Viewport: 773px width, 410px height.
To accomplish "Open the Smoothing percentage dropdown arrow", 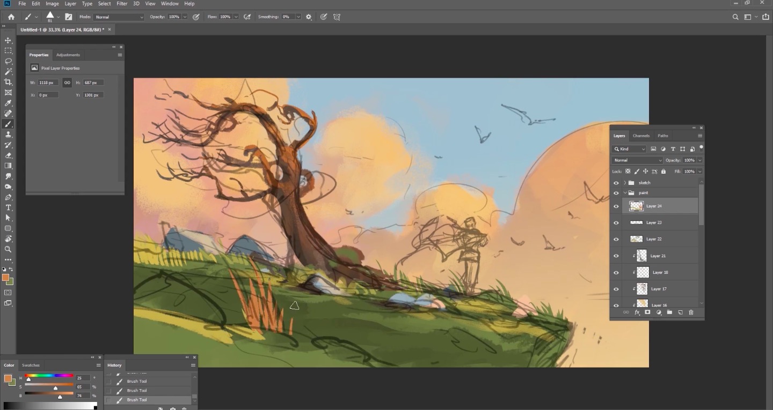I will pyautogui.click(x=298, y=17).
